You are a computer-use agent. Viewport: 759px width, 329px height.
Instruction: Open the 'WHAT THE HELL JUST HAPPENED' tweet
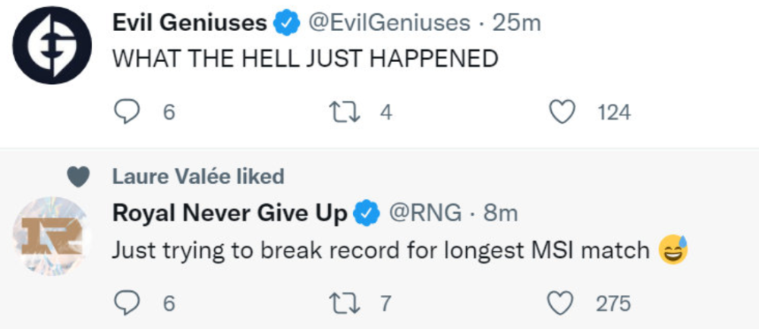(x=305, y=59)
